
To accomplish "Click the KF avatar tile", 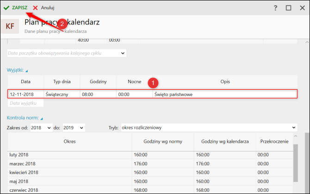I will 10,26.
